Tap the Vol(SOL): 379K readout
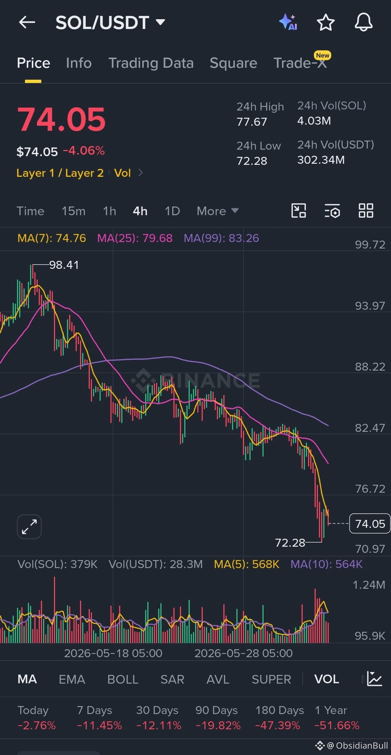Screen dimensions: 391x755 point(58,564)
